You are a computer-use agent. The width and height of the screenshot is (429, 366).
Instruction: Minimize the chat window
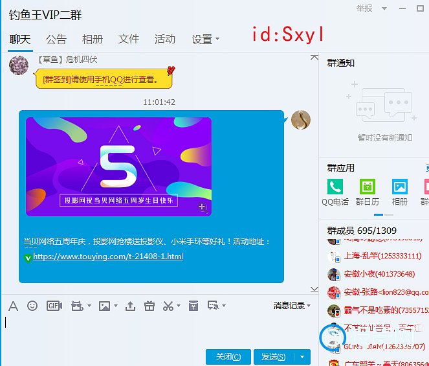pos(402,8)
